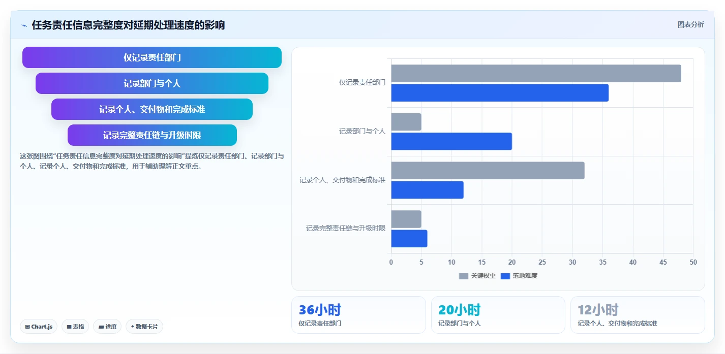Click blue bar for 记录个人、交付物和完成标准
This screenshot has width=725, height=354.
427,190
